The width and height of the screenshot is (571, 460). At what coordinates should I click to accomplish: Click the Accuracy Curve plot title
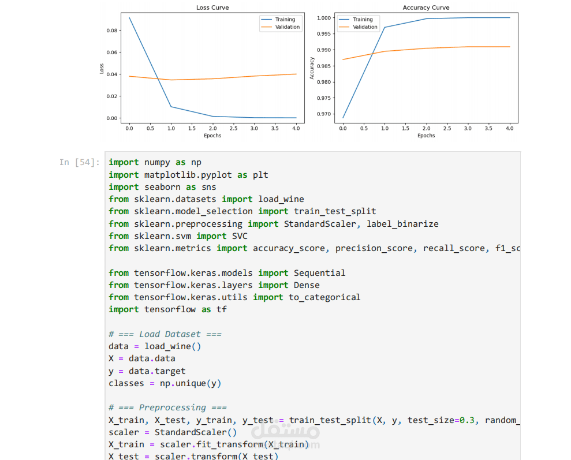click(x=426, y=8)
